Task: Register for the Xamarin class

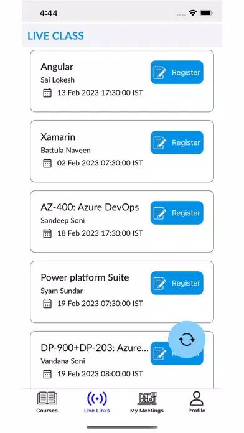Action: [177, 142]
